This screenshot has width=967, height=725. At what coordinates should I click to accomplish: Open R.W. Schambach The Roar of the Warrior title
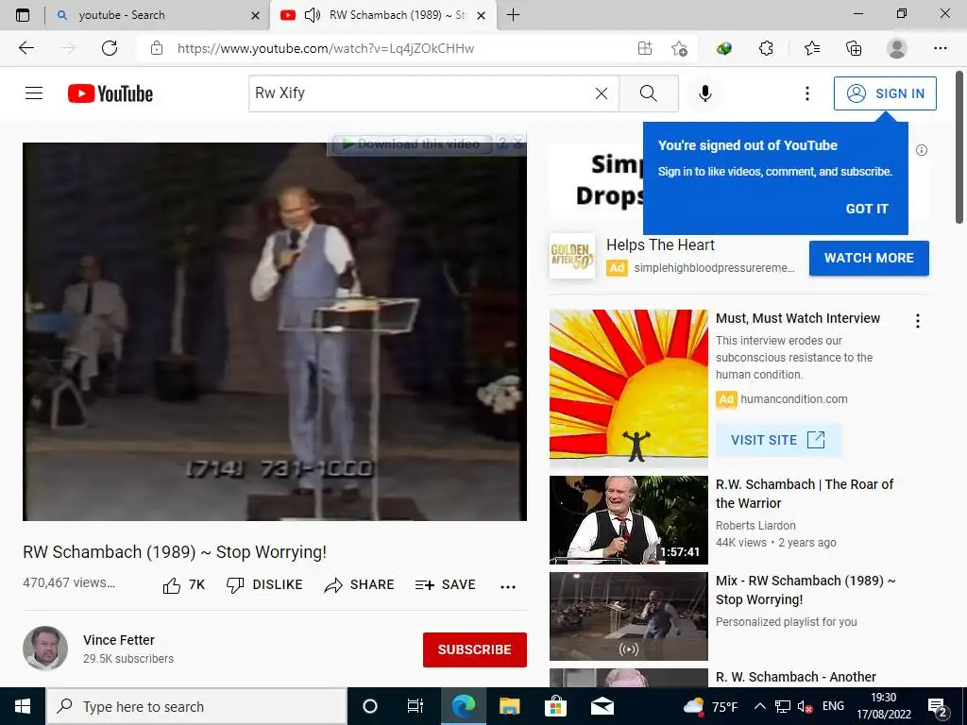coord(805,494)
